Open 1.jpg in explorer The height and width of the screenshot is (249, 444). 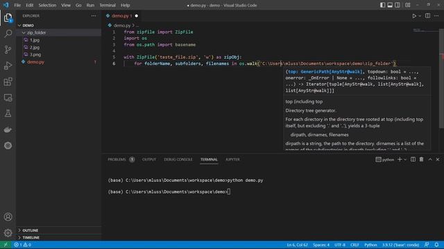(x=35, y=40)
